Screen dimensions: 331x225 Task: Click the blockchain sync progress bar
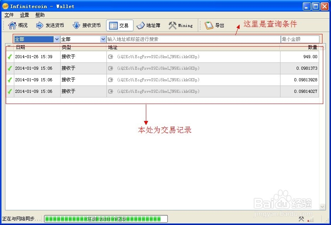[x=105, y=218]
